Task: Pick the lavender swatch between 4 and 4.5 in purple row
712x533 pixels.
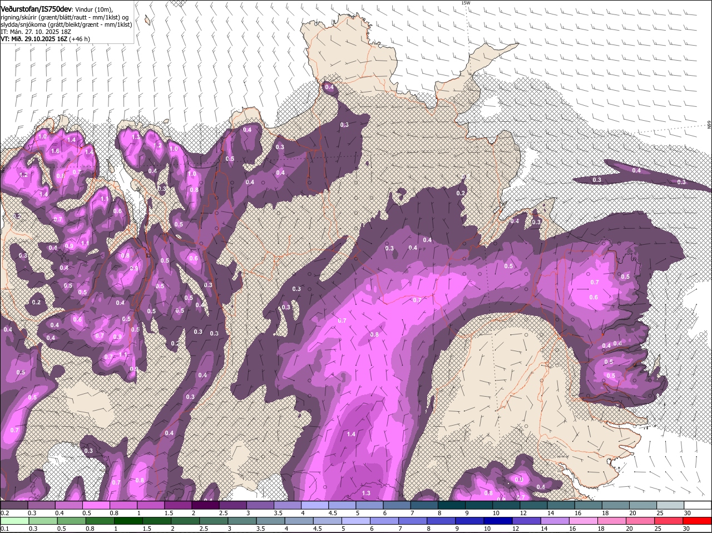Action: tap(315, 505)
